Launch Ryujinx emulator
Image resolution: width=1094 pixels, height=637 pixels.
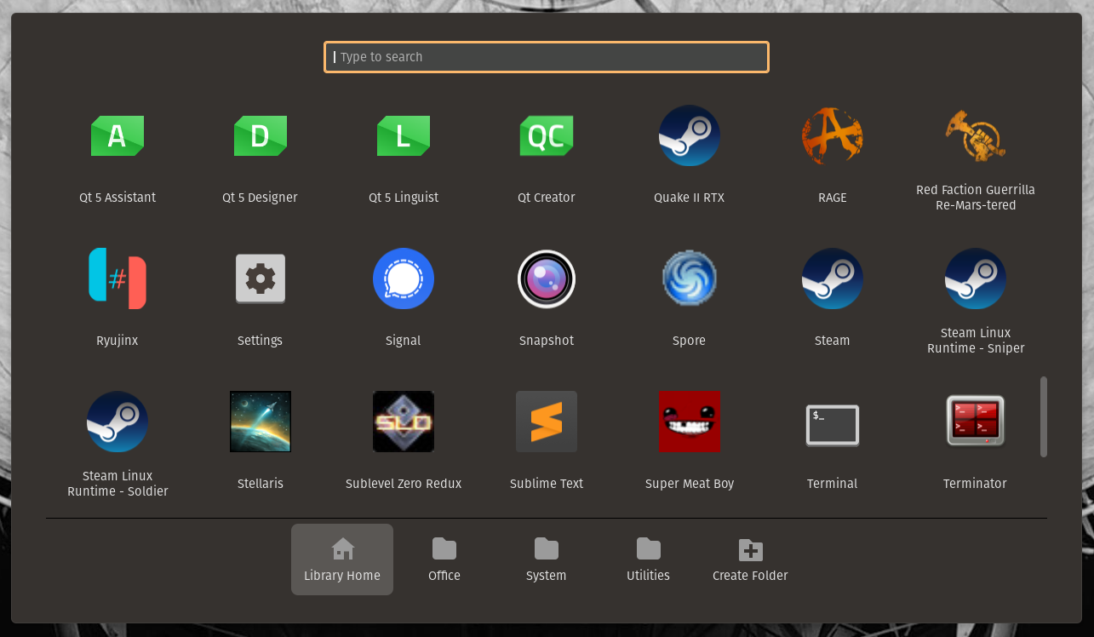(x=117, y=279)
